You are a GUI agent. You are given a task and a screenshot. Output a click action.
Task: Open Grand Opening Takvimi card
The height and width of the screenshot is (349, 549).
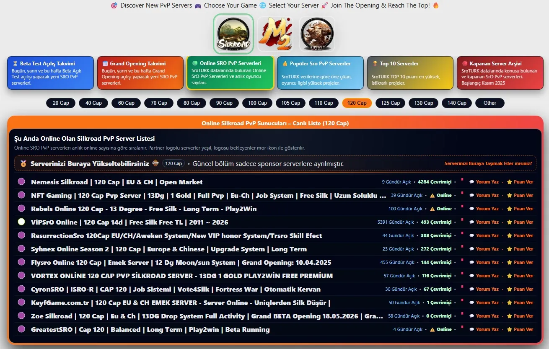140,73
